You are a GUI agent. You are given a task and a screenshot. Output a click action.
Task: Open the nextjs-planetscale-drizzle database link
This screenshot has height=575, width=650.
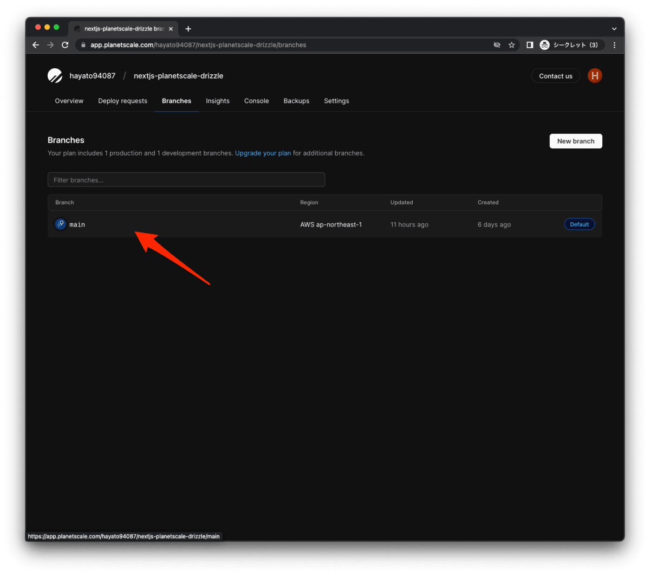coord(178,76)
